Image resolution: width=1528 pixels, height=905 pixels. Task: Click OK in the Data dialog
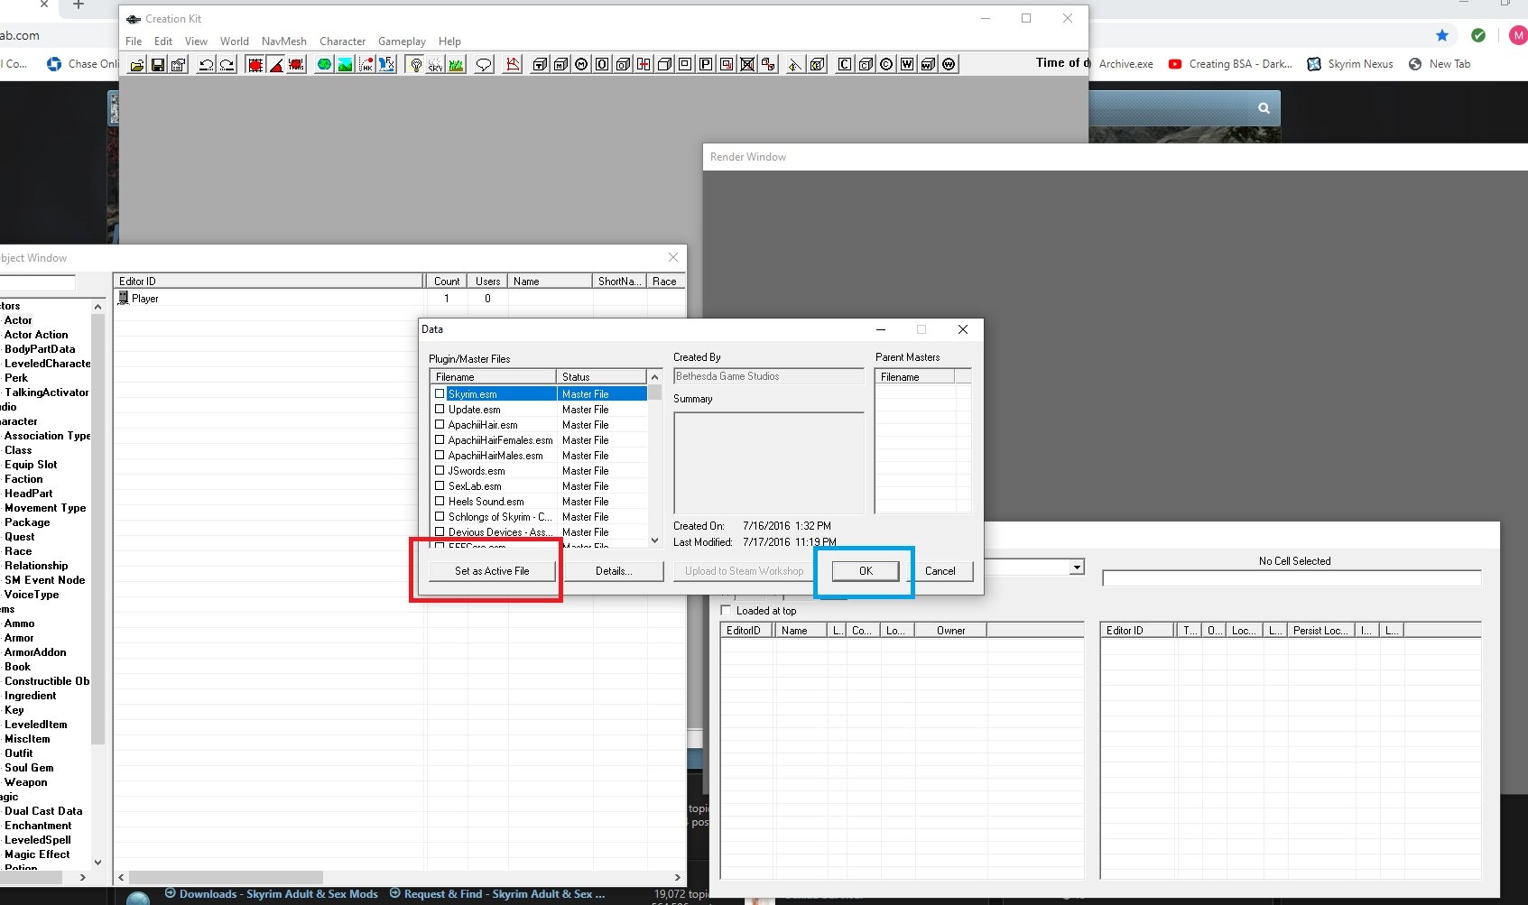[x=866, y=571]
